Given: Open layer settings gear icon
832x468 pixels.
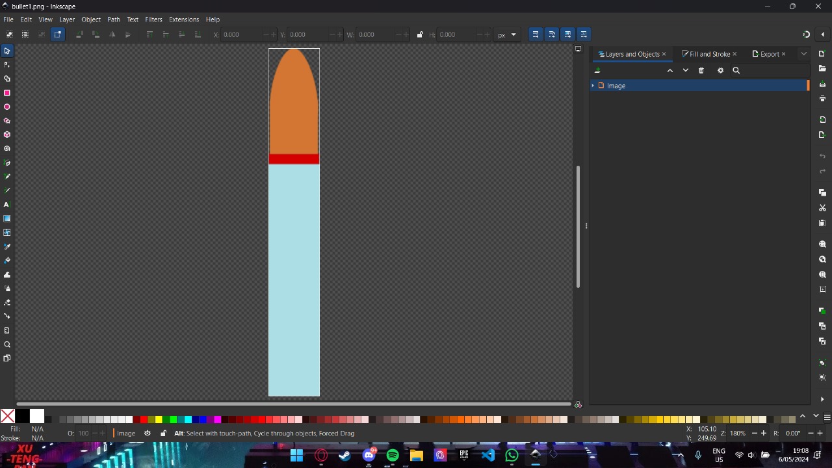Looking at the screenshot, I should point(720,70).
